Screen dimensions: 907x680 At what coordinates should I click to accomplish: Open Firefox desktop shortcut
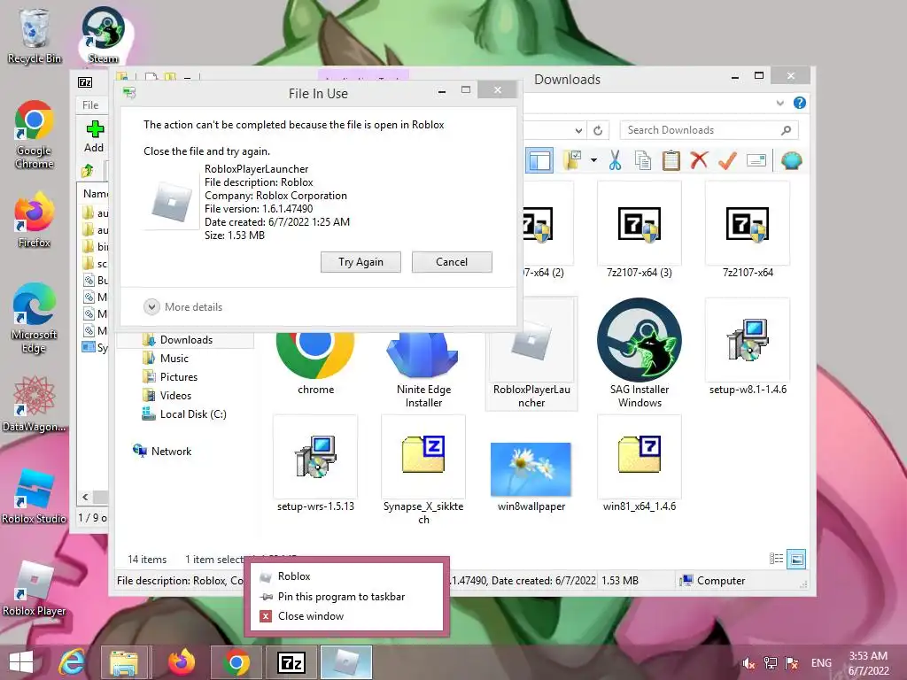click(35, 220)
